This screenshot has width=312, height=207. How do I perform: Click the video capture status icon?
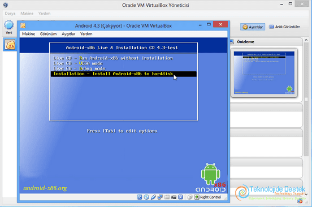[x=174, y=197]
